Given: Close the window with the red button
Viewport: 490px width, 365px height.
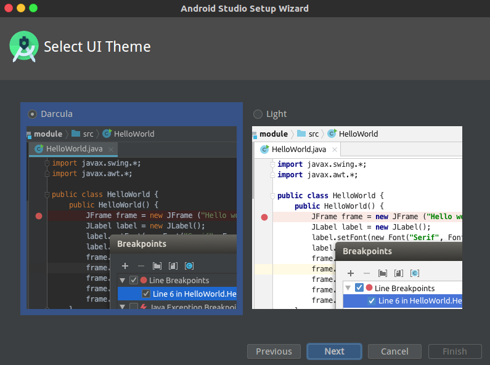Looking at the screenshot, I should point(9,8).
